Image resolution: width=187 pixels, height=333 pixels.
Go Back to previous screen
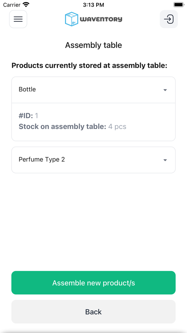click(x=93, y=312)
